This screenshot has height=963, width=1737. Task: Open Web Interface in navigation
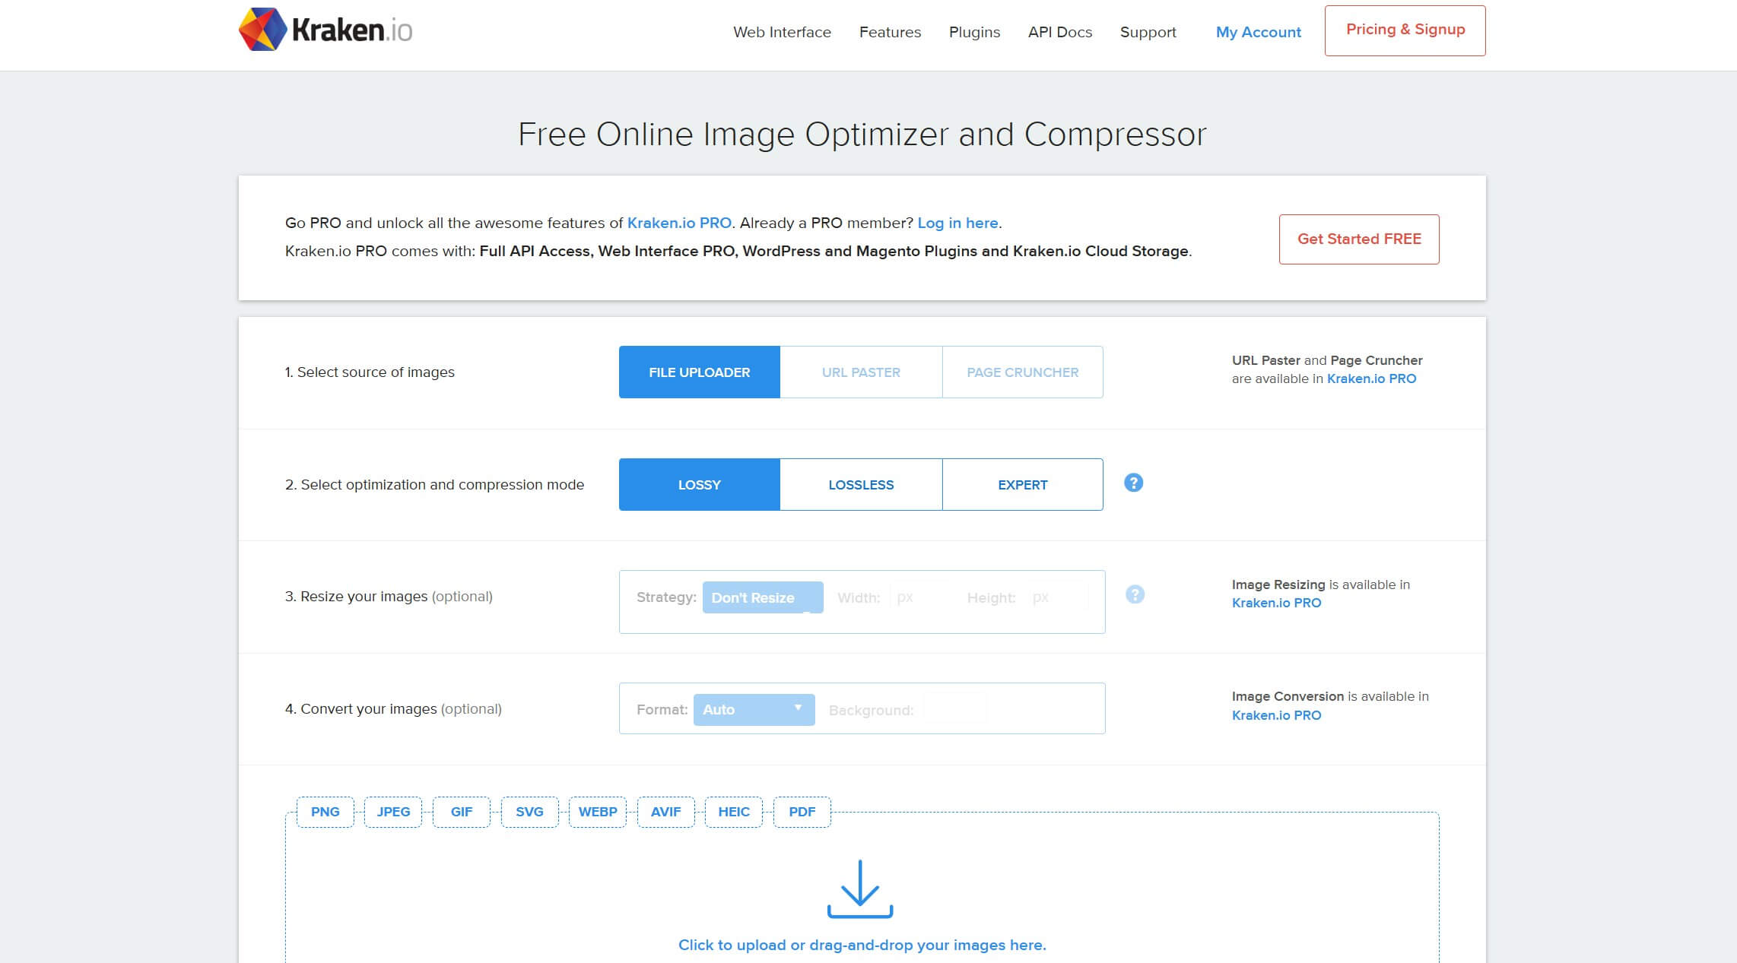point(782,32)
